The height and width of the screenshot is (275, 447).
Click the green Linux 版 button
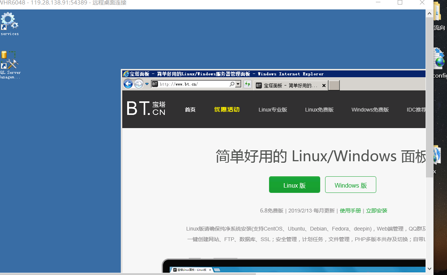pos(295,185)
